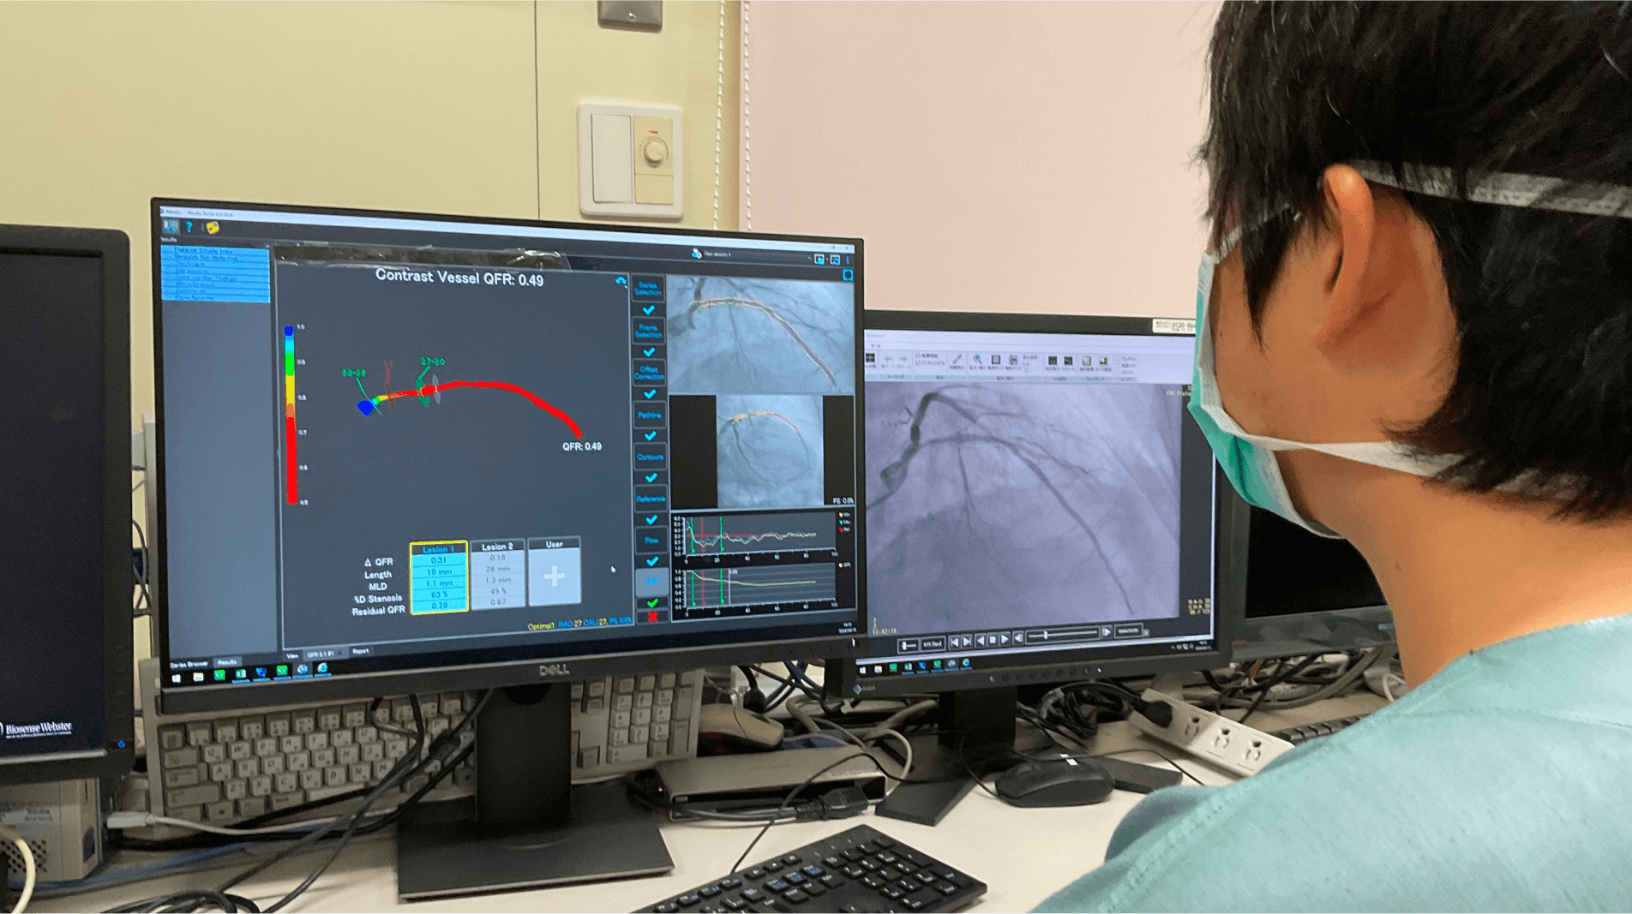Toggle fullscreen icon above angiogram thumbnail

[848, 275]
